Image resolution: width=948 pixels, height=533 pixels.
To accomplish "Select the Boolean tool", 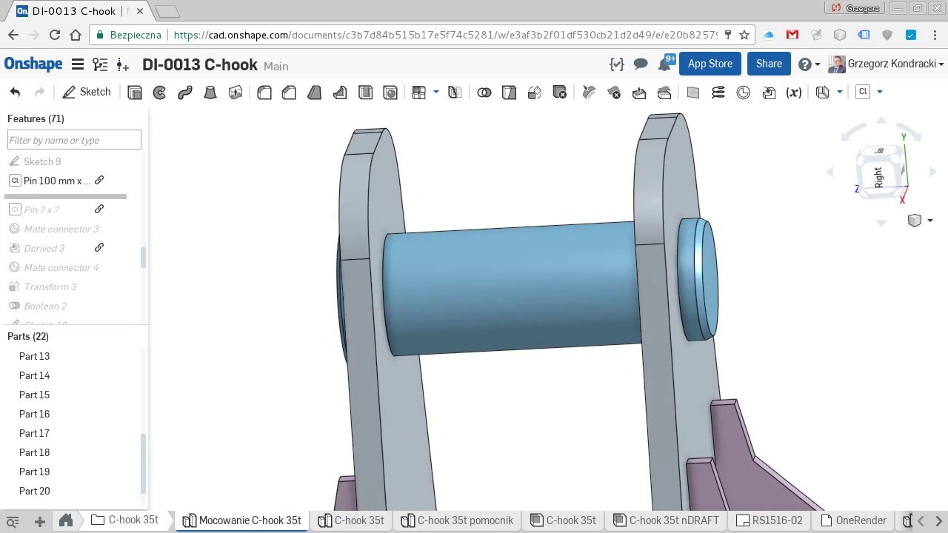I will (484, 93).
